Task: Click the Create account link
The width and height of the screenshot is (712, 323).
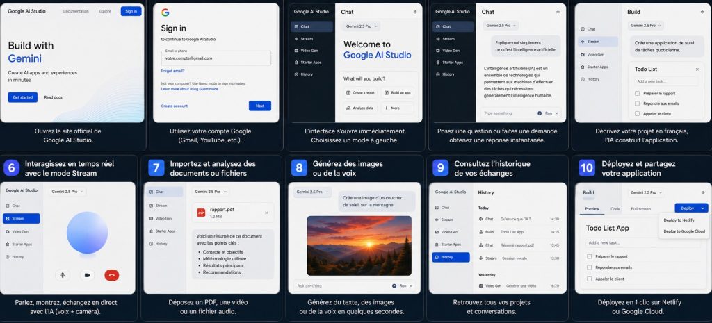Action: coord(174,106)
